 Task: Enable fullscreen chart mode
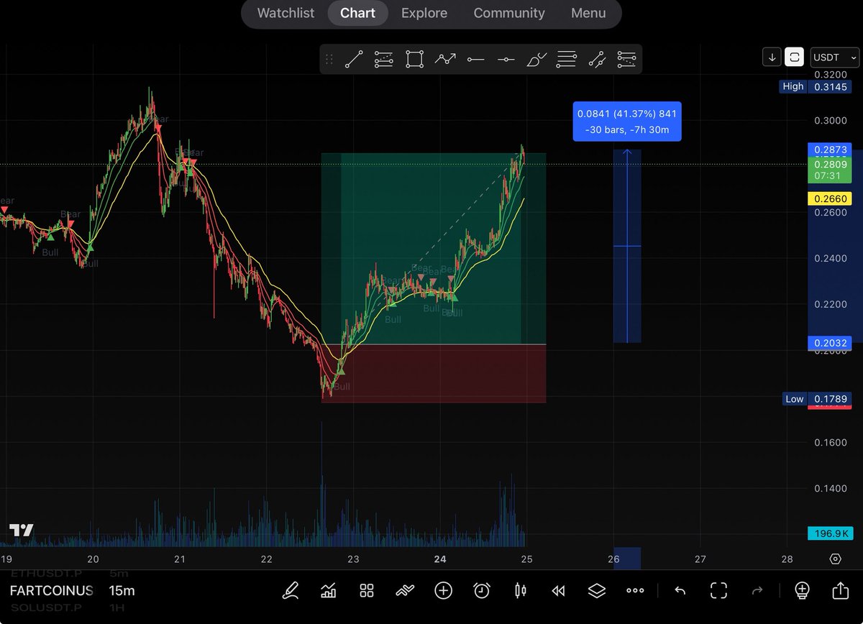coord(718,590)
